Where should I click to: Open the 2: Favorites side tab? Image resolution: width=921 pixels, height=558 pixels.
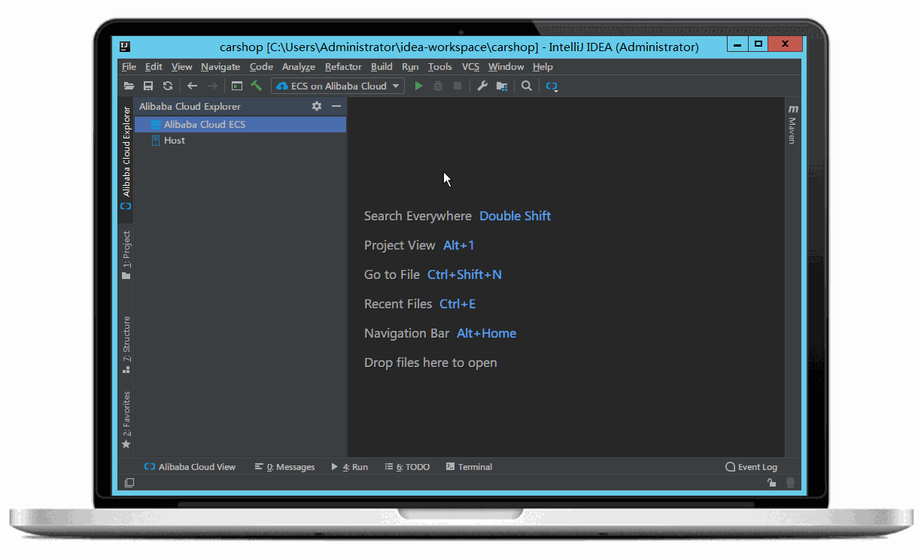[x=126, y=420]
